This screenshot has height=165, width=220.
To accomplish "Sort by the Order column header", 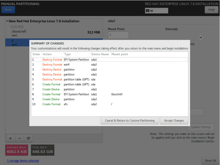I will click(36, 54).
